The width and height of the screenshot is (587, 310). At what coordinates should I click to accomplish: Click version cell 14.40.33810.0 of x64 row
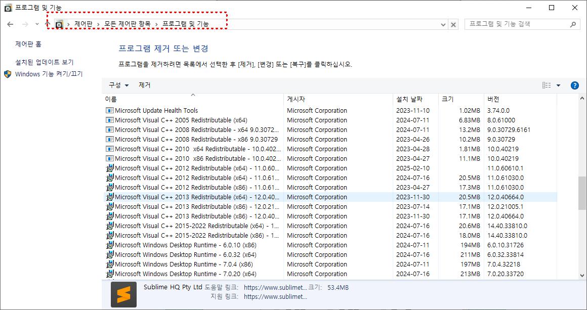(507, 226)
